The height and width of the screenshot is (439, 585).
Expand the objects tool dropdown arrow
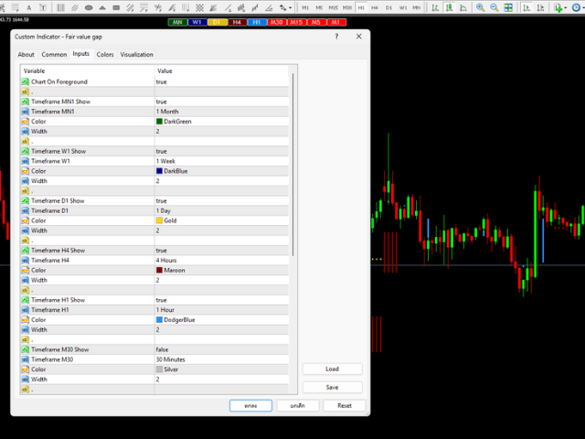coord(291,8)
